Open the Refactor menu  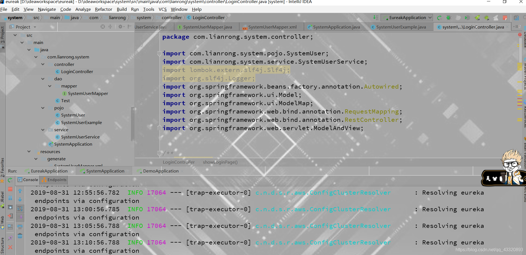103,9
